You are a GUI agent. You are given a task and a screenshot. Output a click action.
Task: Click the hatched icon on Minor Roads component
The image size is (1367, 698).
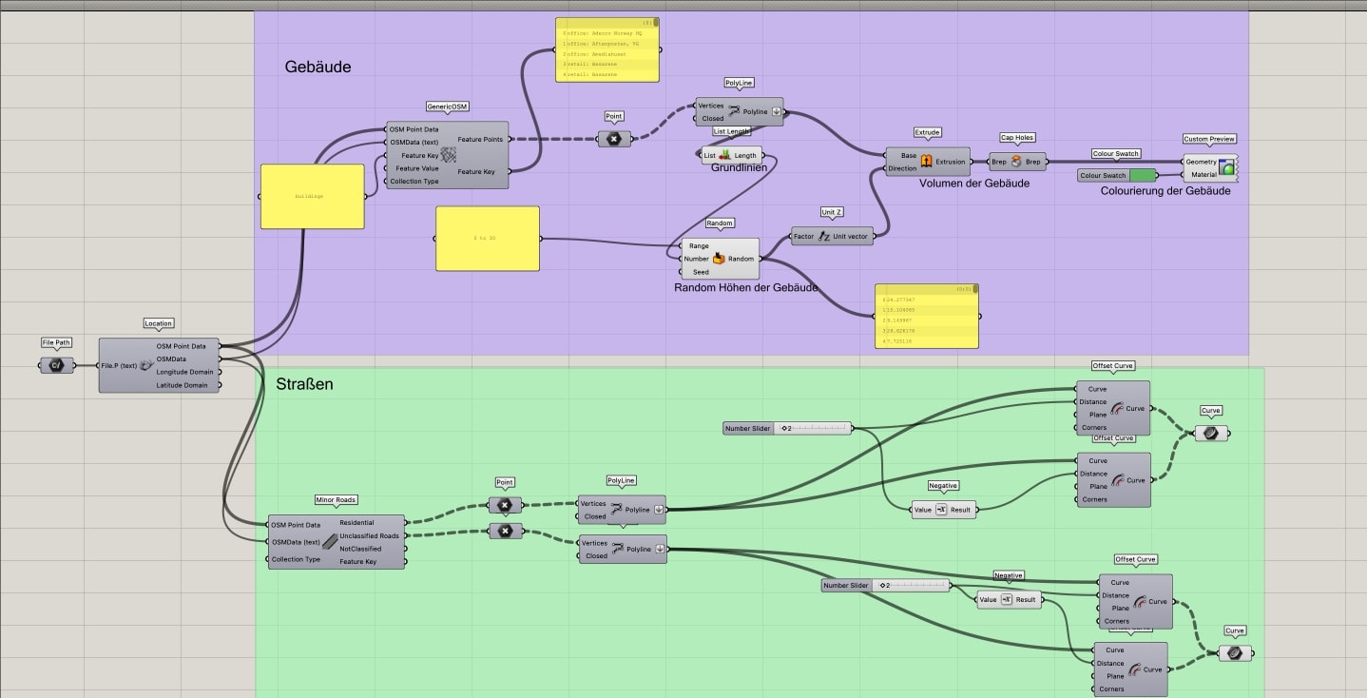coord(329,540)
